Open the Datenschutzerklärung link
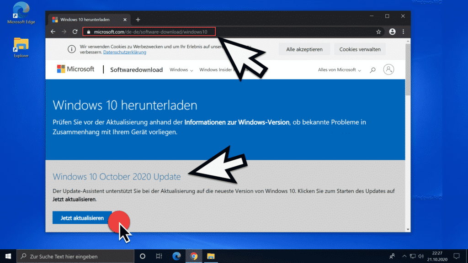 tap(124, 52)
